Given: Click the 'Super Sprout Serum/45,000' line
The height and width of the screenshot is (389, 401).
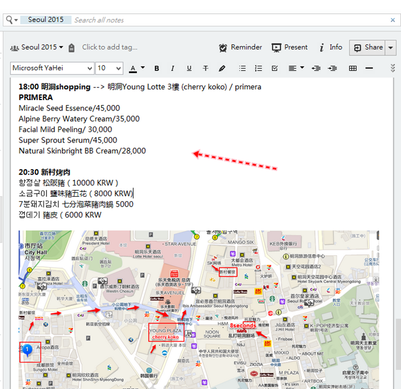Looking at the screenshot, I should [x=68, y=140].
